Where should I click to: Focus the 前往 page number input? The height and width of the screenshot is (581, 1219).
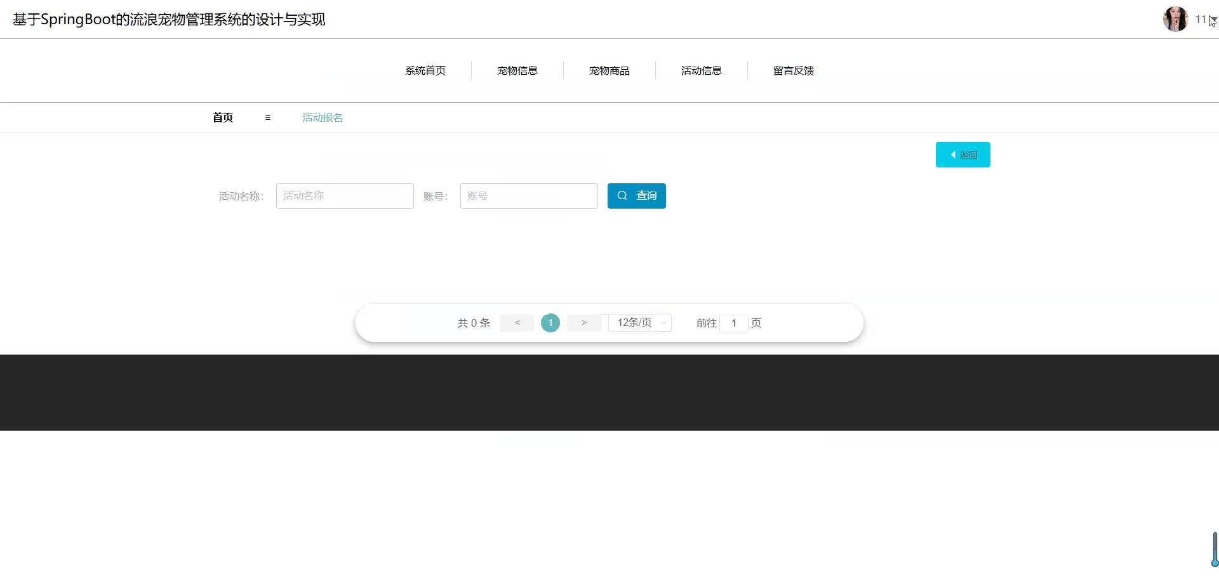[734, 323]
